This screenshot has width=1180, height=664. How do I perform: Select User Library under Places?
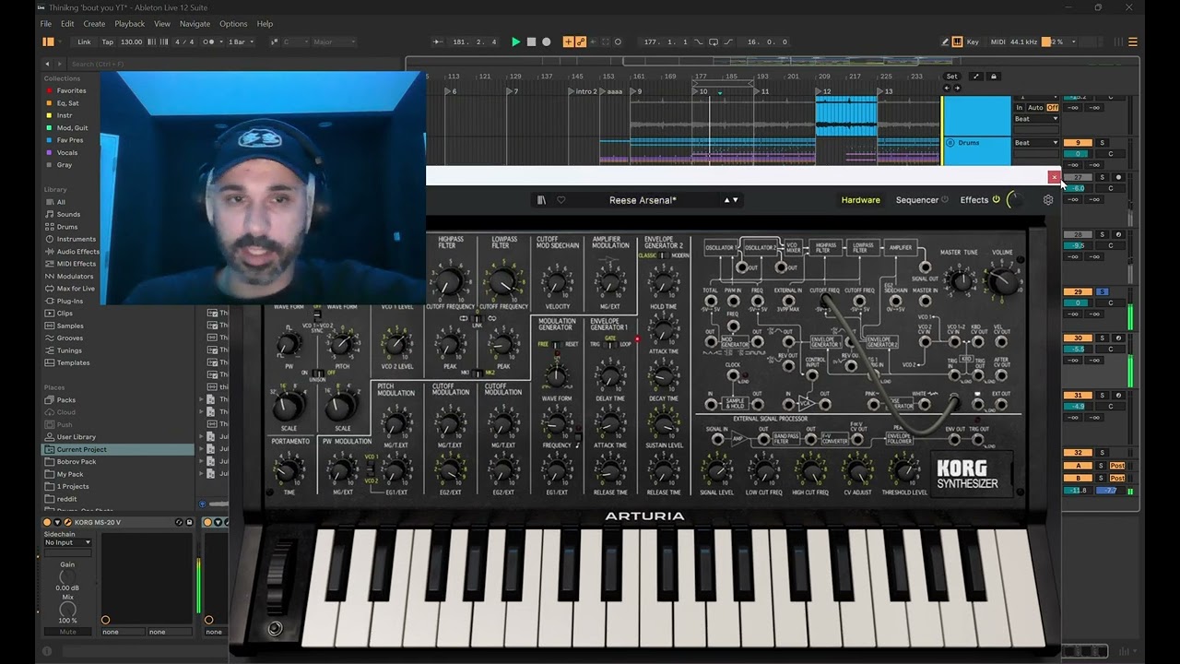point(76,437)
